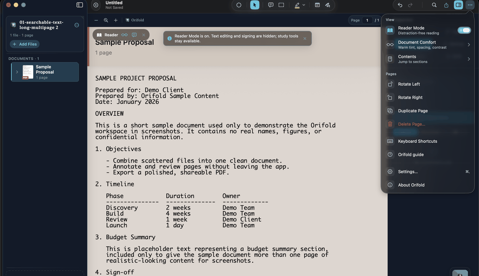The width and height of the screenshot is (479, 276).
Task: Activate the marquee selection tool
Action: click(281, 5)
